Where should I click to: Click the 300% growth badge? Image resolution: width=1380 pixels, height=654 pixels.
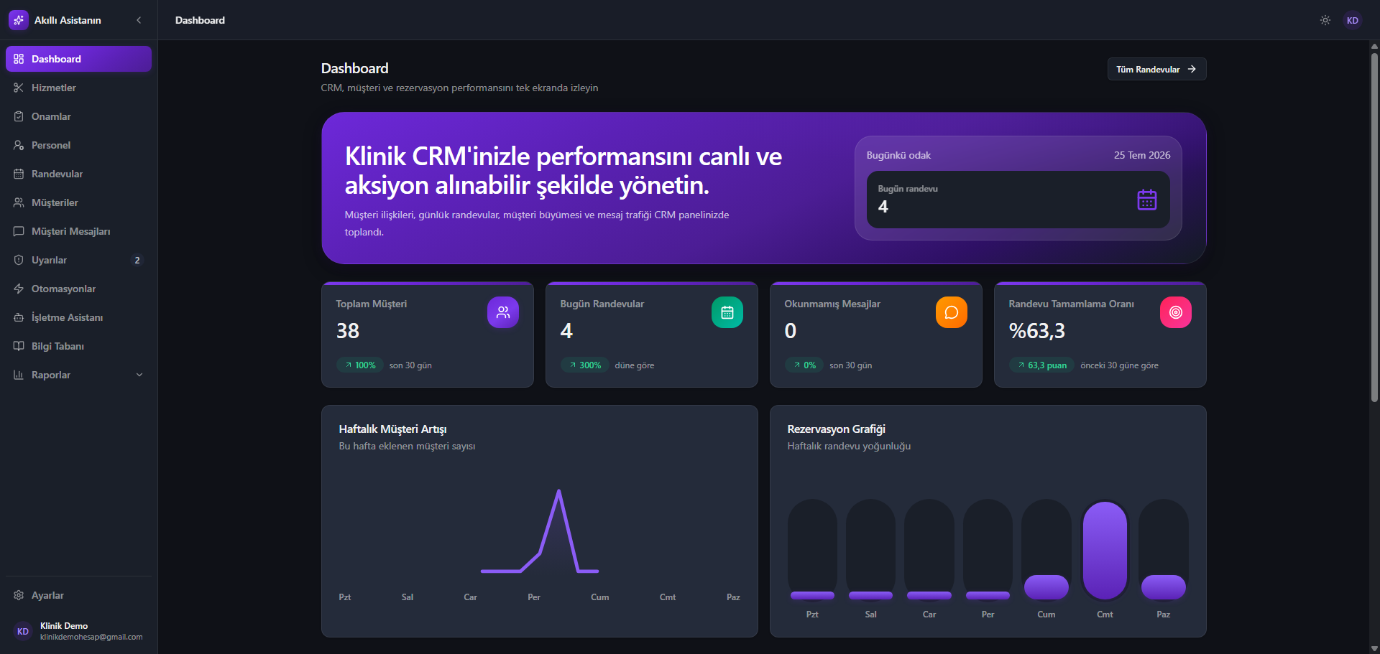(x=584, y=365)
